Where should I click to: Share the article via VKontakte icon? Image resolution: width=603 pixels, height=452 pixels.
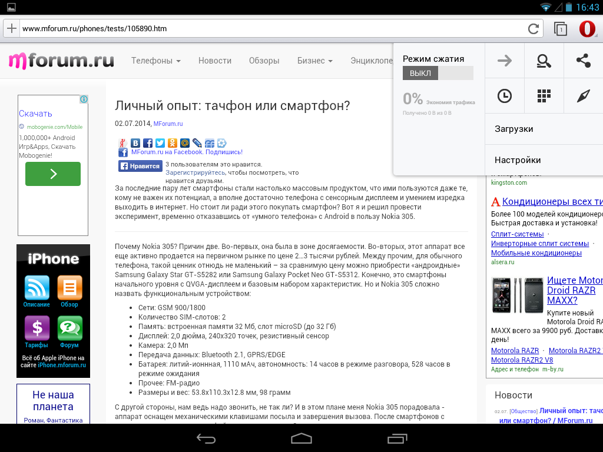pyautogui.click(x=135, y=143)
